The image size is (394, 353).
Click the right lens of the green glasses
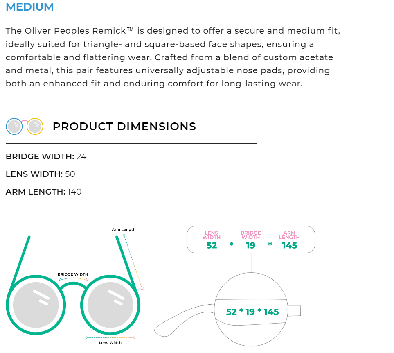coord(110,305)
